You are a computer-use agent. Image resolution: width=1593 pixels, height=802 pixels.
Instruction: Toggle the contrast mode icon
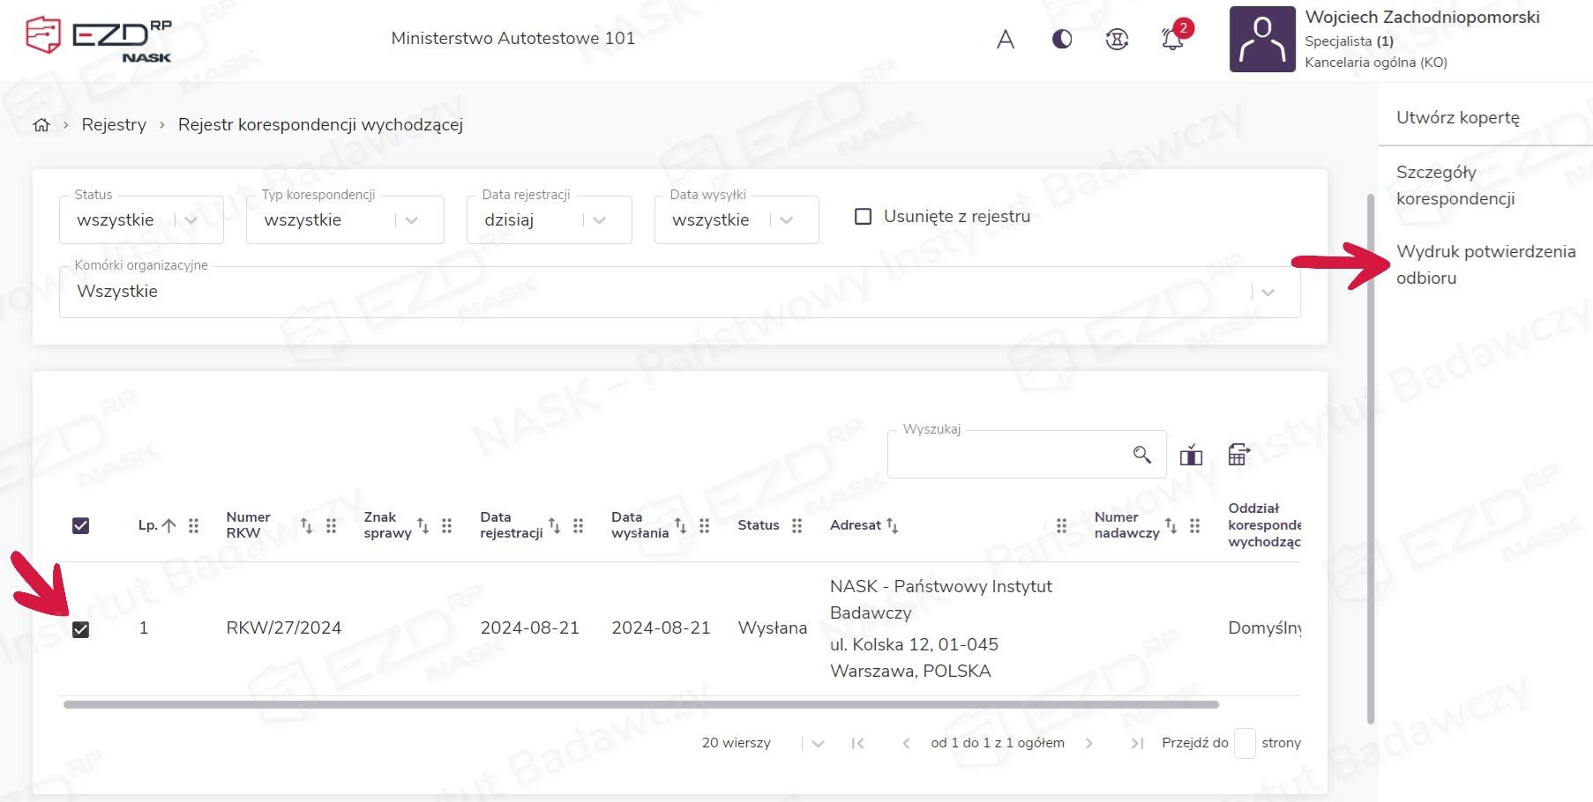pyautogui.click(x=1062, y=39)
